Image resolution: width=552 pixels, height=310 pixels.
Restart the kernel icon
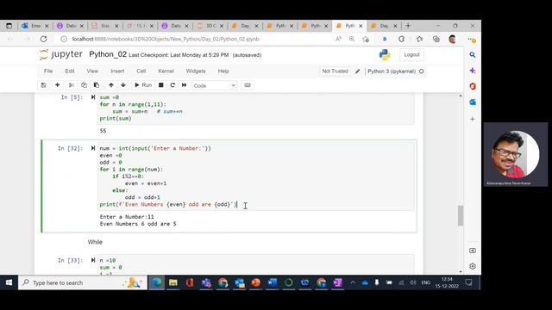point(172,85)
